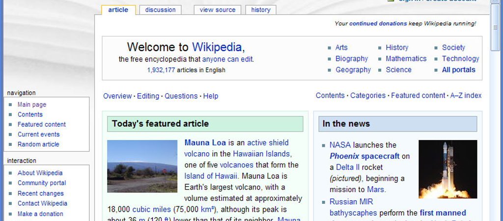
Task: Click the "Today's featured article" heading
Action: click(x=205, y=124)
